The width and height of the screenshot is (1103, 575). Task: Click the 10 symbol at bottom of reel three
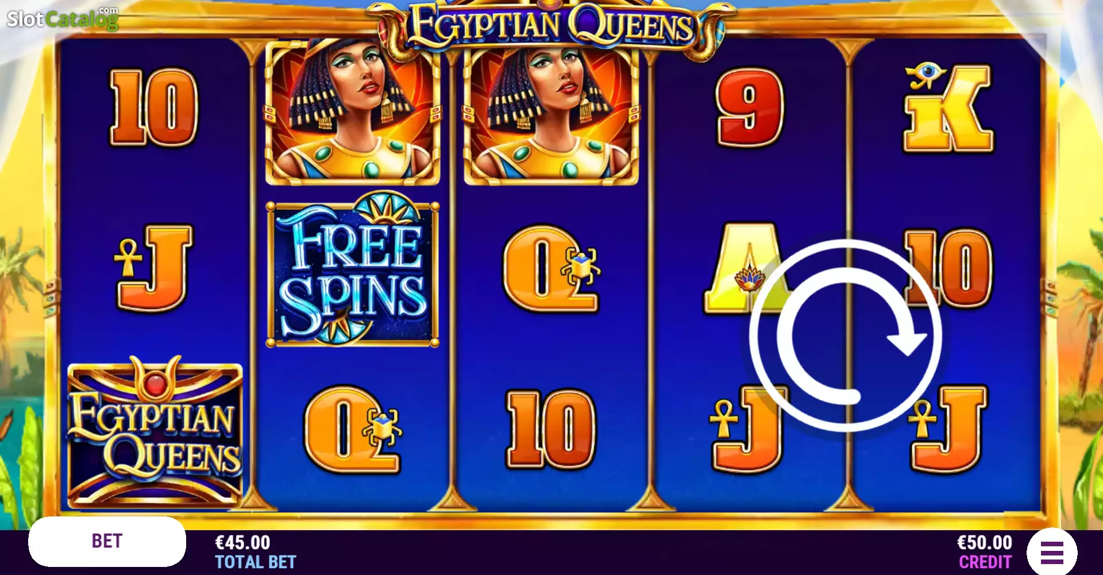tap(551, 429)
